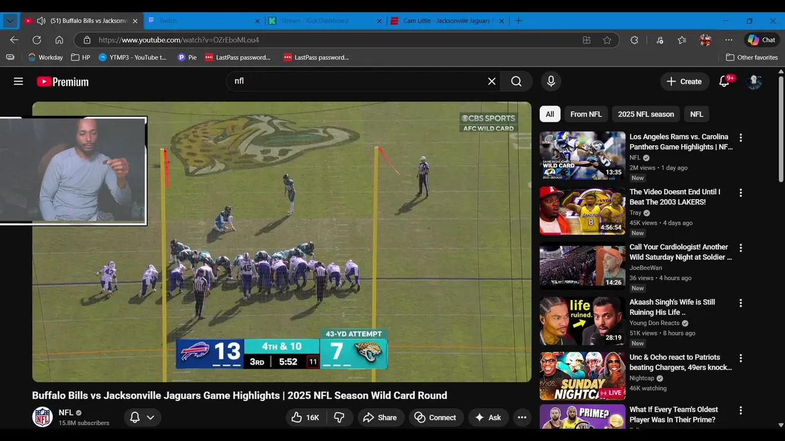Expand the tab actions menu dropdown
785x441 pixels.
10,21
